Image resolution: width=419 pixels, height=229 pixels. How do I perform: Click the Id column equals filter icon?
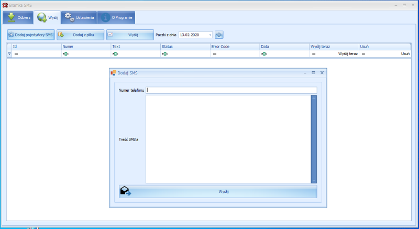pos(16,53)
